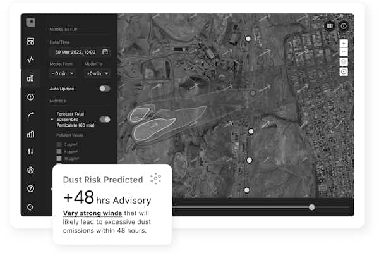
Task: Open the Model To dropdown
Action: 97,73
